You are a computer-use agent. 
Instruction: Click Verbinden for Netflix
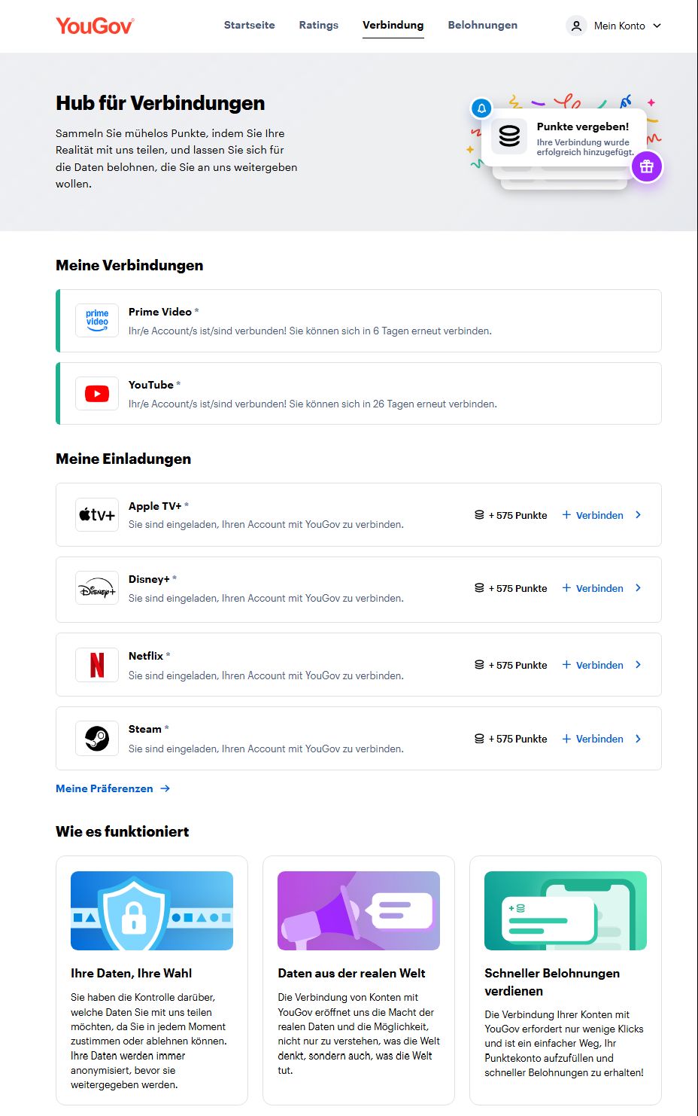coord(593,665)
